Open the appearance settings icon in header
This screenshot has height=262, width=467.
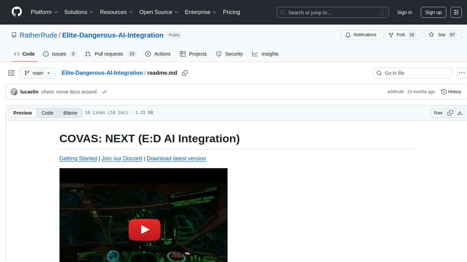pos(456,12)
